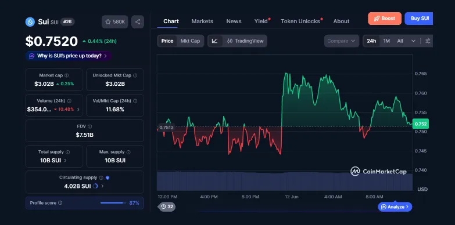Click the Vol/Mkt Cap (24h) info icon
455x225 pixels.
point(135,101)
